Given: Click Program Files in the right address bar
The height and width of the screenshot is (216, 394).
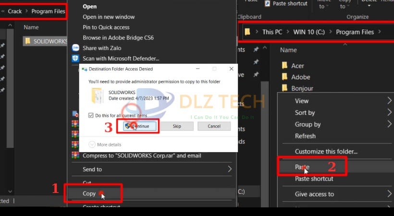Looking at the screenshot, I should click(x=355, y=32).
